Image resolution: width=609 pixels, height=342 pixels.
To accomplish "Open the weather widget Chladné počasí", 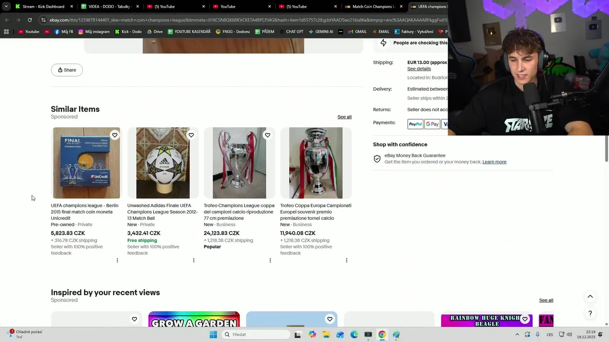I will 25,334.
